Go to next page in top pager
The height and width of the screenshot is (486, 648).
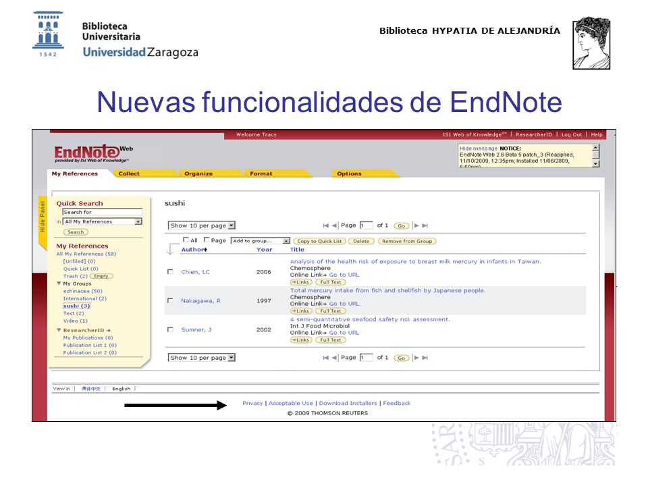click(x=416, y=225)
